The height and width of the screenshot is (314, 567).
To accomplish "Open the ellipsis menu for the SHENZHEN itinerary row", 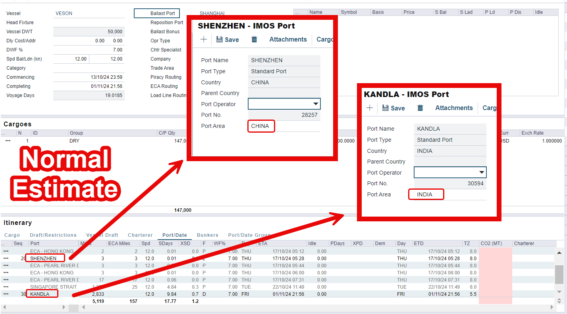I will (6, 258).
